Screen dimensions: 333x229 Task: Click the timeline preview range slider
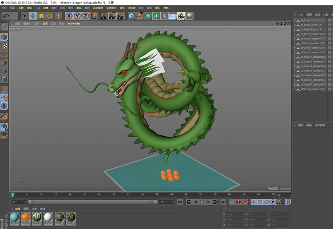coord(93,202)
